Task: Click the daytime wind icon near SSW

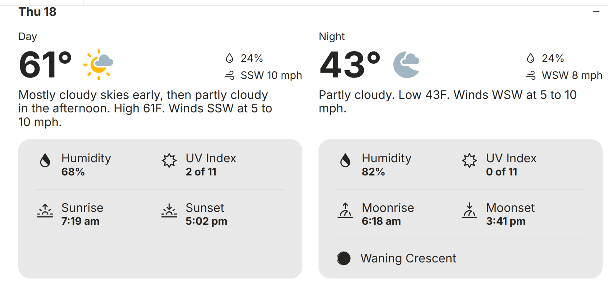Action: click(230, 75)
